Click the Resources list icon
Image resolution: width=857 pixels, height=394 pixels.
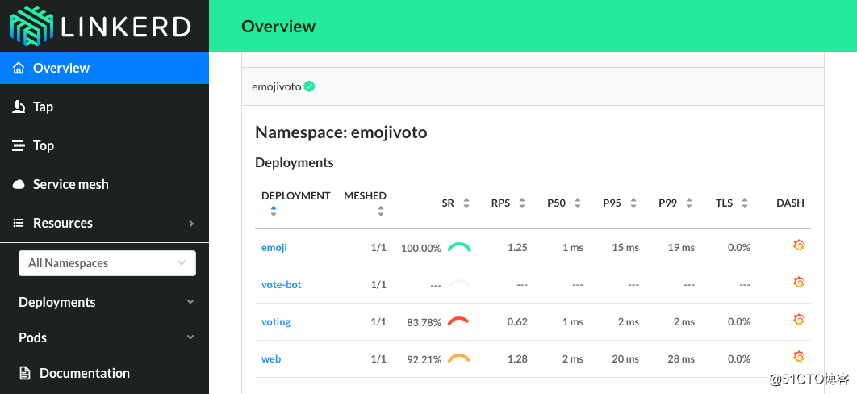19,223
